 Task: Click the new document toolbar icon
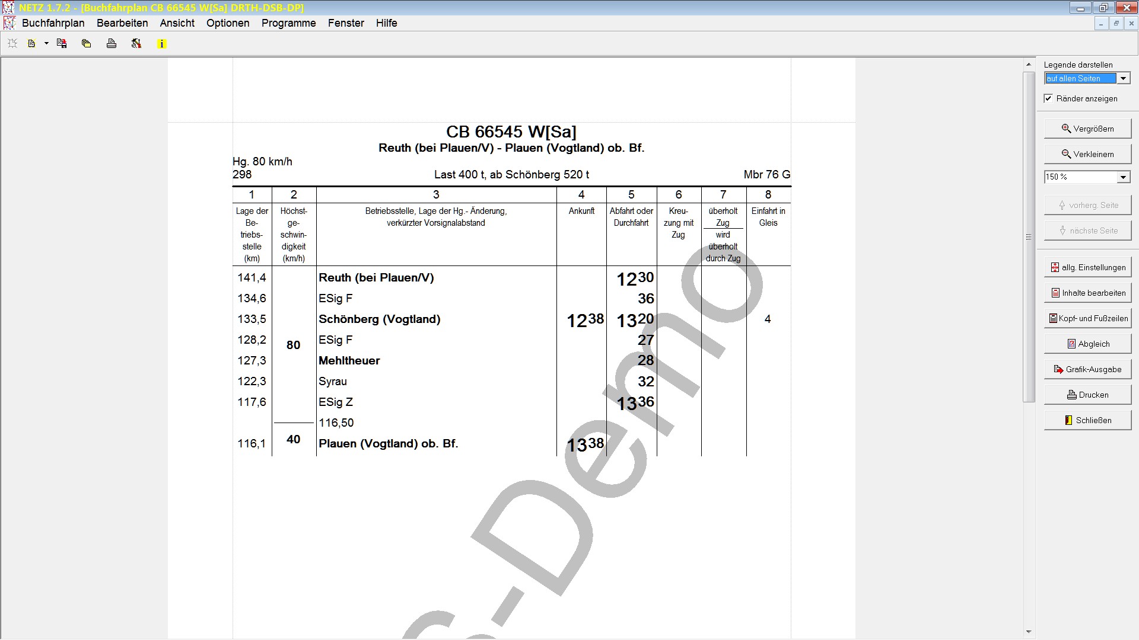pos(31,44)
